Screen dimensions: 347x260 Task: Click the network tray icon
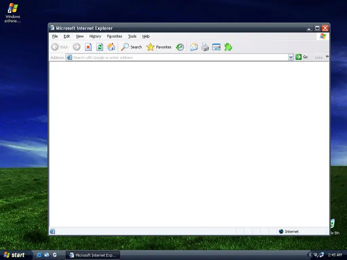(x=322, y=255)
